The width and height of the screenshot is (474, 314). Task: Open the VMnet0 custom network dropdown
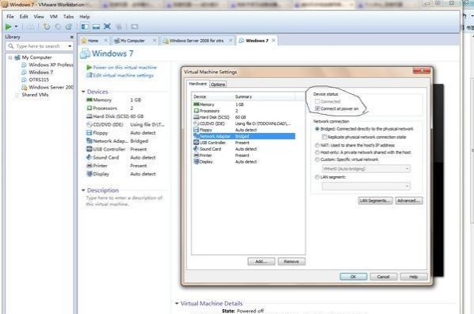pyautogui.click(x=366, y=169)
